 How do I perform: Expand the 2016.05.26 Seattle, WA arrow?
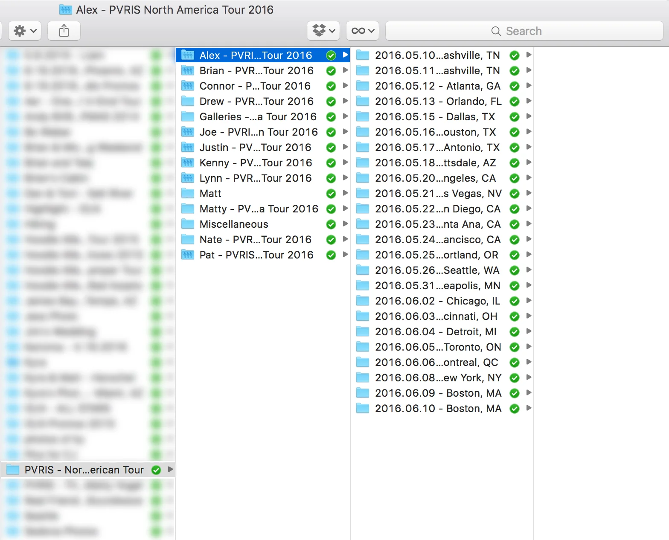529,270
